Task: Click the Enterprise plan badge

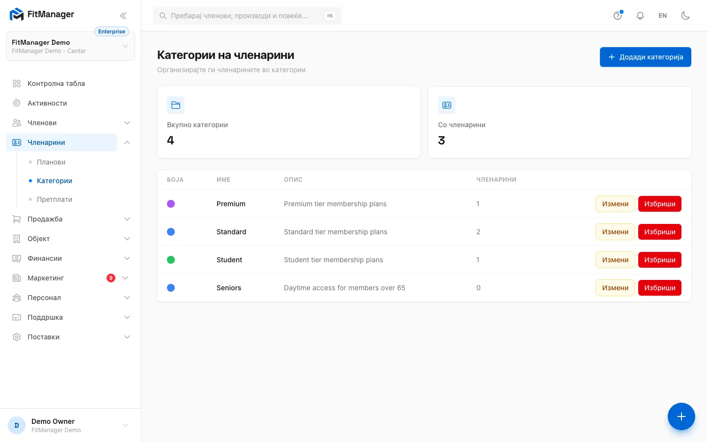Action: (111, 31)
